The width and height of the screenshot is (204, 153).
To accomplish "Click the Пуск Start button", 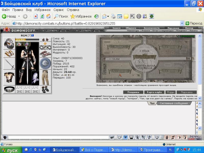I will point(11,150).
